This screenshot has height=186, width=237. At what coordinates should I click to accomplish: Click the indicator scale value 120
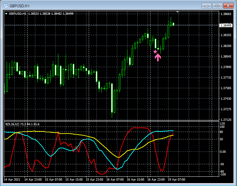click(x=223, y=124)
